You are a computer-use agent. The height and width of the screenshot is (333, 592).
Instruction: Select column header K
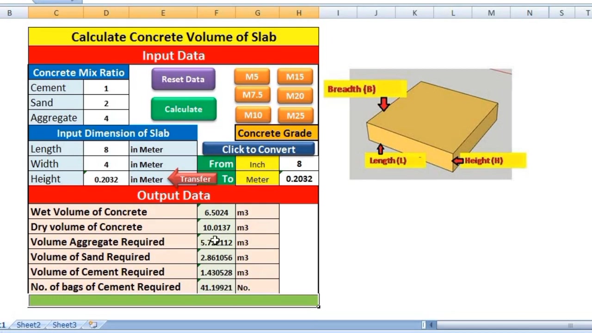tap(414, 13)
